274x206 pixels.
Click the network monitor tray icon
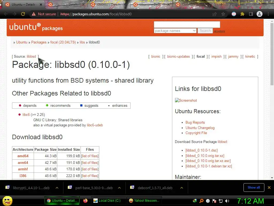[x=221, y=201]
